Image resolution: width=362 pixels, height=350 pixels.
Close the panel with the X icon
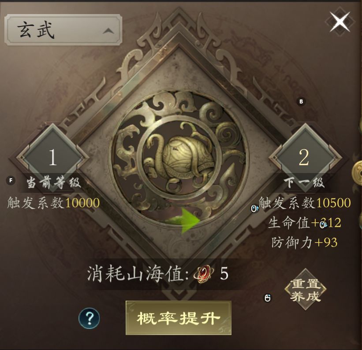pos(340,22)
